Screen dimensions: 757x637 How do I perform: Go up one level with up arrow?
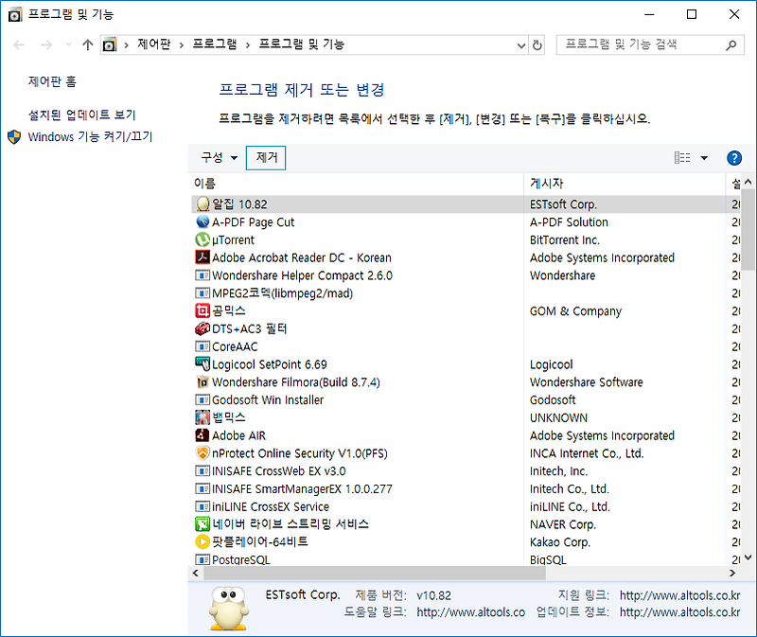[x=87, y=44]
